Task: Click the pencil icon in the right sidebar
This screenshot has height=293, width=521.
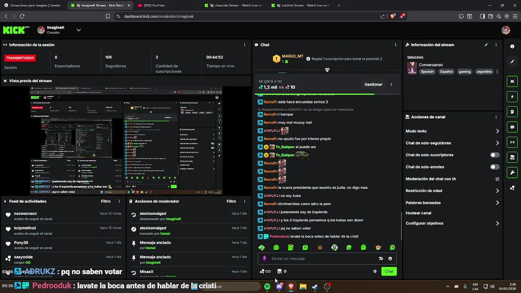Action: pos(512,61)
